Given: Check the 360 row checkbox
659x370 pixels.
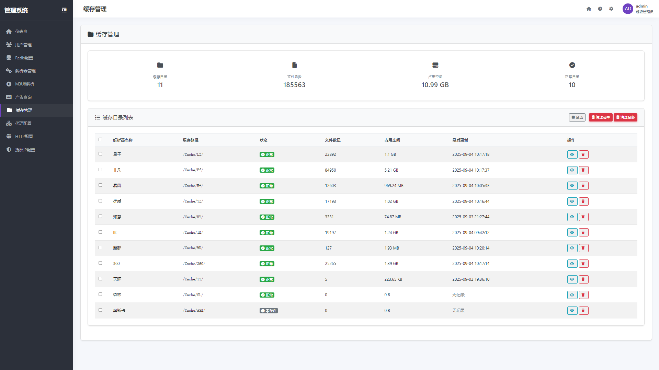Looking at the screenshot, I should [100, 263].
